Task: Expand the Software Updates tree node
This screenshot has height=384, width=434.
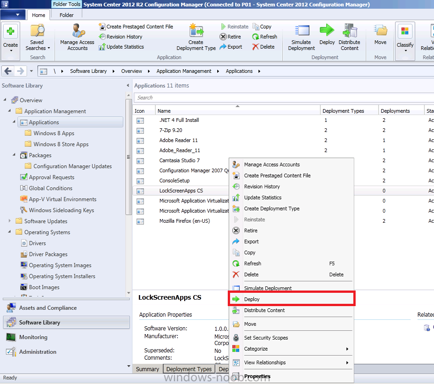Action: (x=10, y=221)
